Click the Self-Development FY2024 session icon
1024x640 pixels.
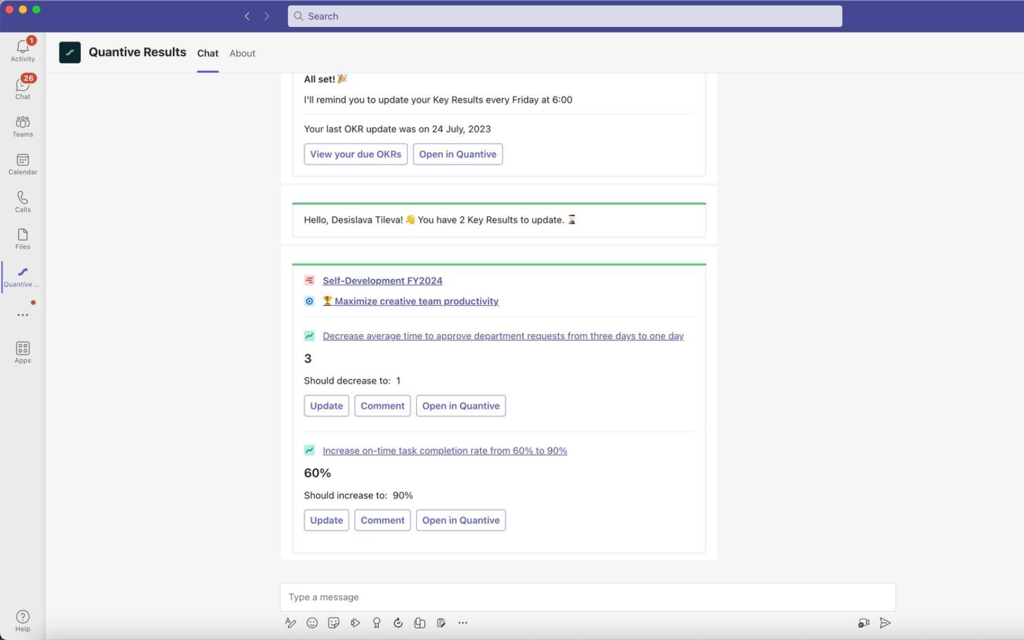click(x=310, y=280)
